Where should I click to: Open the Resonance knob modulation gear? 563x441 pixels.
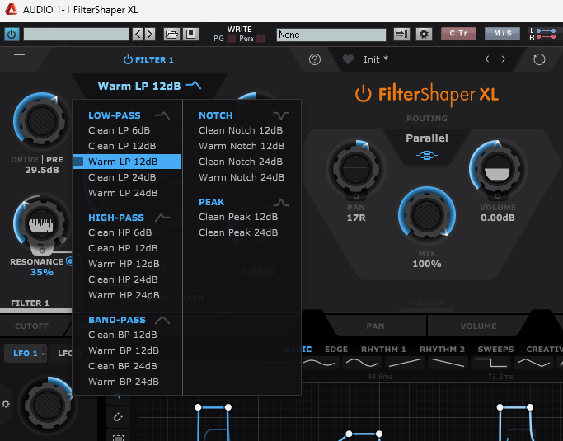[x=41, y=251]
